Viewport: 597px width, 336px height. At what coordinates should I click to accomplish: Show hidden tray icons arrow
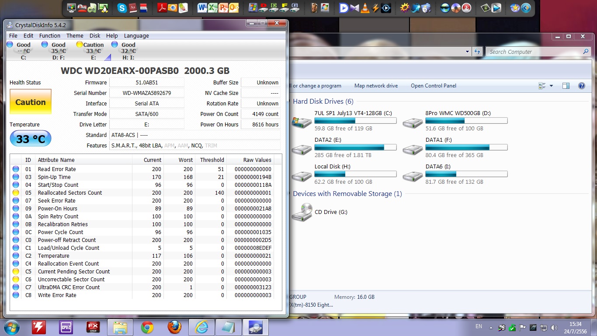pyautogui.click(x=491, y=327)
